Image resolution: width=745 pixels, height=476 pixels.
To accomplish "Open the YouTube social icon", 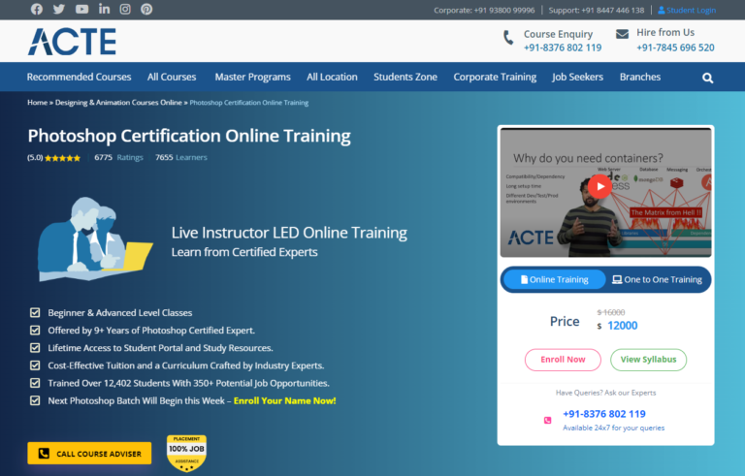I will (x=81, y=10).
